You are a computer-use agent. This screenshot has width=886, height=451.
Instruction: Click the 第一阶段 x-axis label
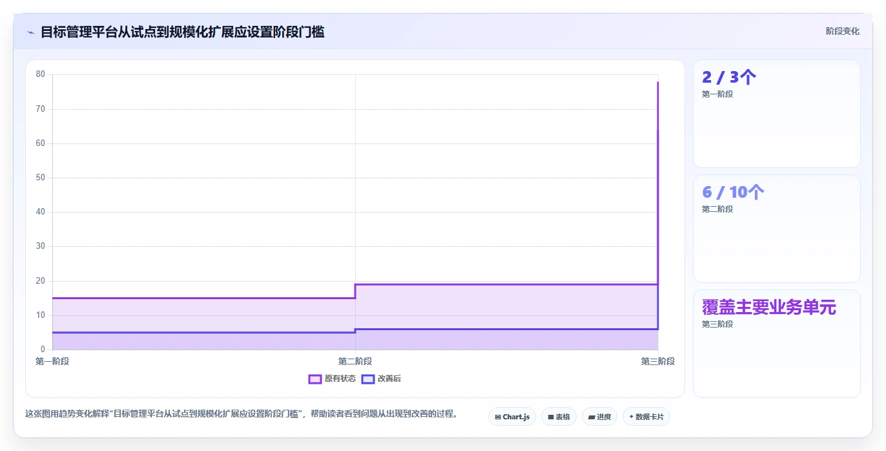[x=52, y=362]
